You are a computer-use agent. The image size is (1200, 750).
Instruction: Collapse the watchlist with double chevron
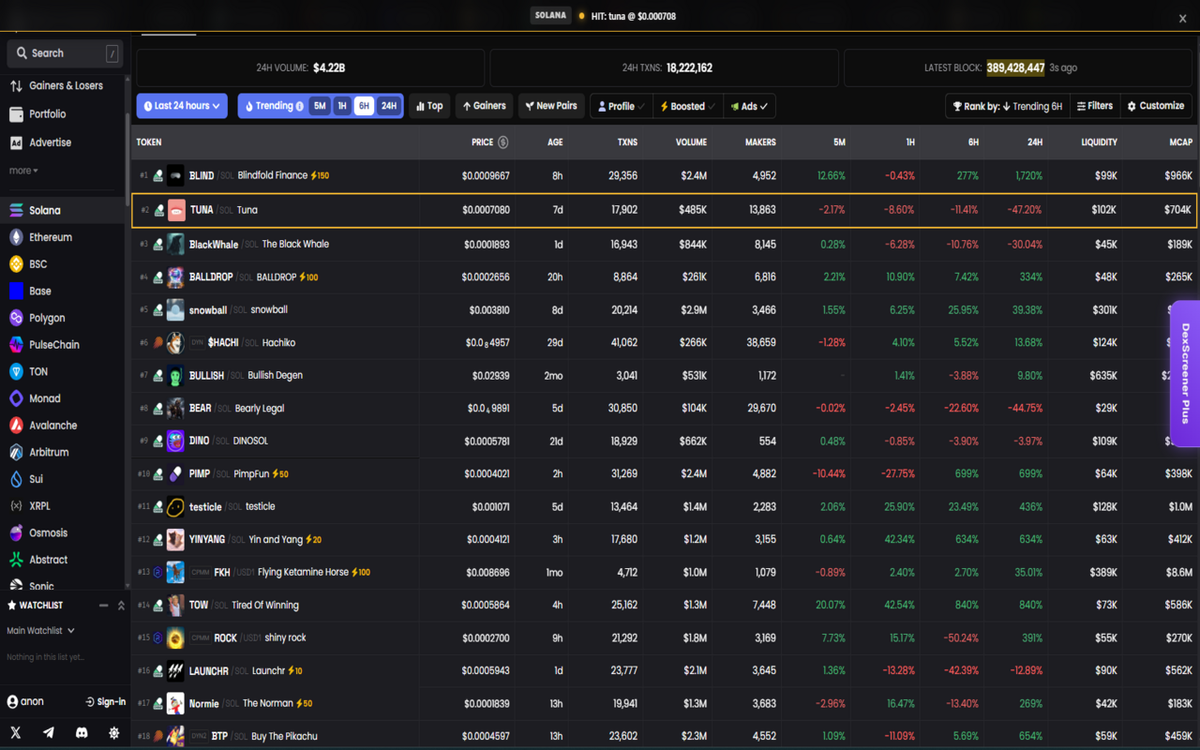[x=121, y=606]
